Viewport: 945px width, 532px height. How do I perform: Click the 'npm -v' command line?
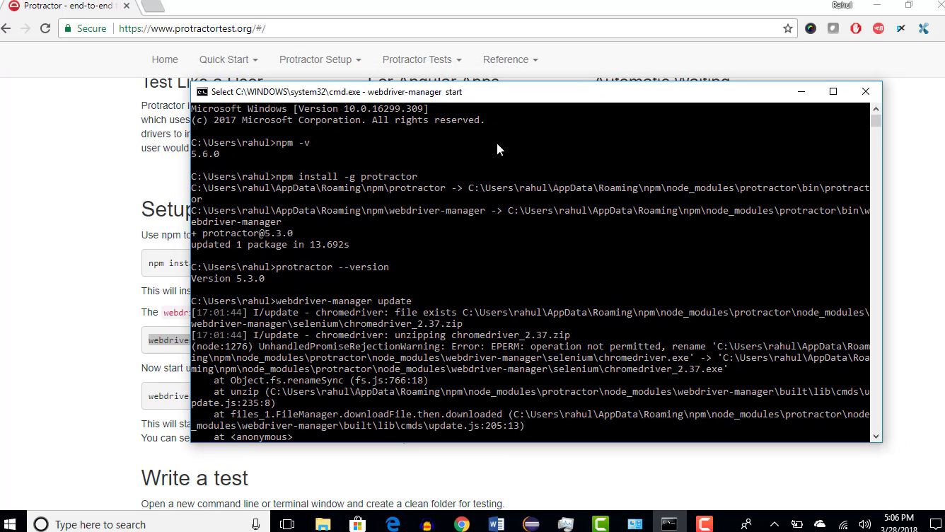[x=250, y=143]
